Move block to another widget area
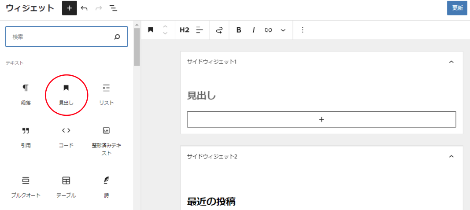This screenshot has height=210, width=470. click(219, 30)
